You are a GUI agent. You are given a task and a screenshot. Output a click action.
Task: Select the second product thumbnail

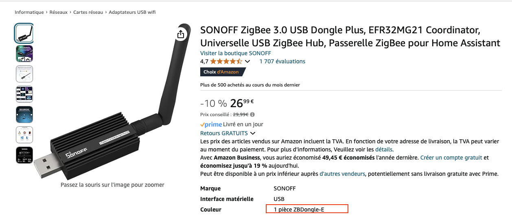[24, 54]
